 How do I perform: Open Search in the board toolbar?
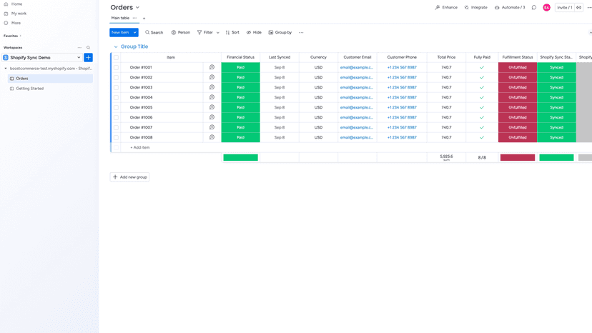tap(154, 32)
